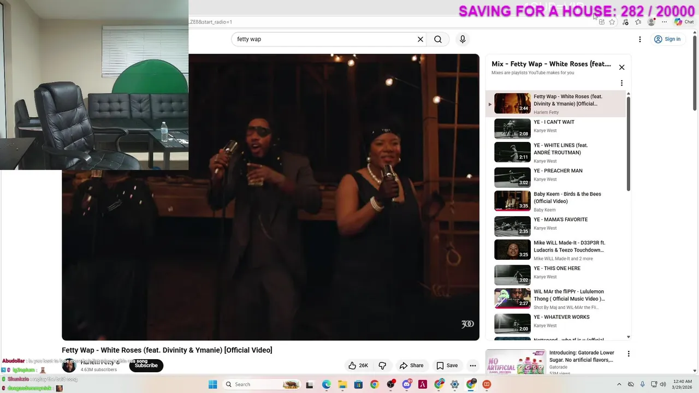Click the Windows taskbar Search box
699x393 pixels.
click(x=263, y=384)
